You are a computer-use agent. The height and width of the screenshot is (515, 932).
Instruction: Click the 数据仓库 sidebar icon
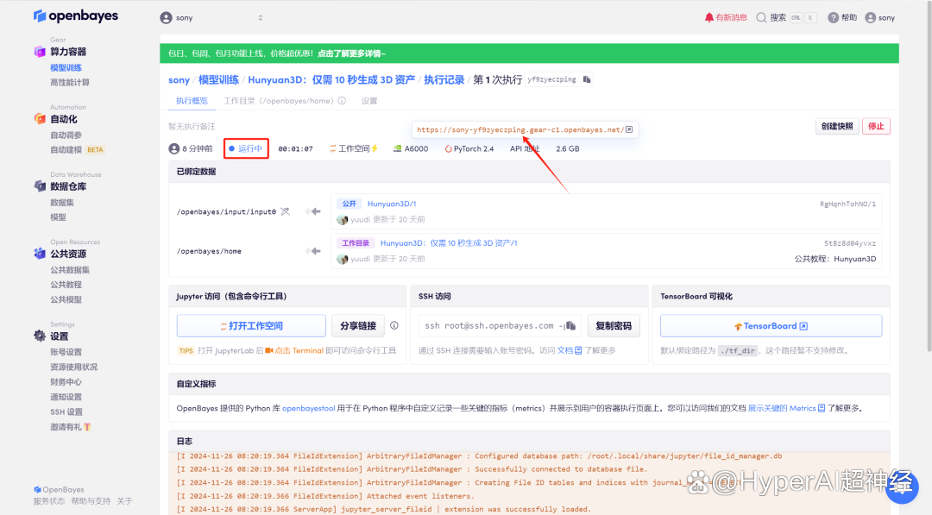click(40, 186)
